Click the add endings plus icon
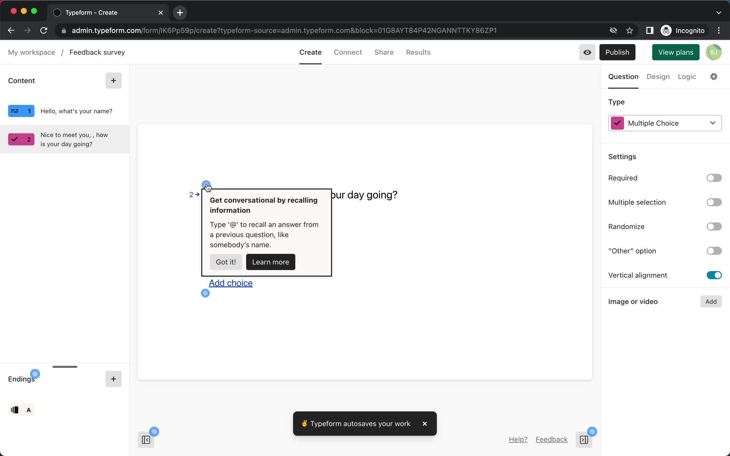This screenshot has height=456, width=730. pos(113,379)
